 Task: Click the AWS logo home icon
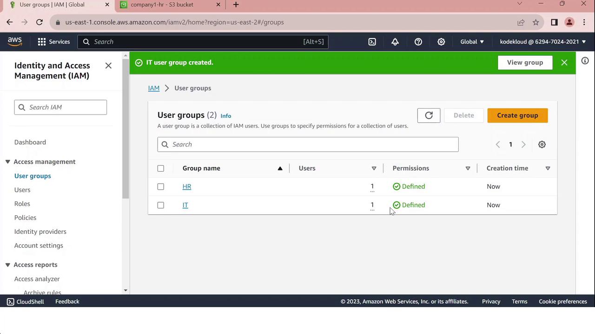tap(15, 42)
